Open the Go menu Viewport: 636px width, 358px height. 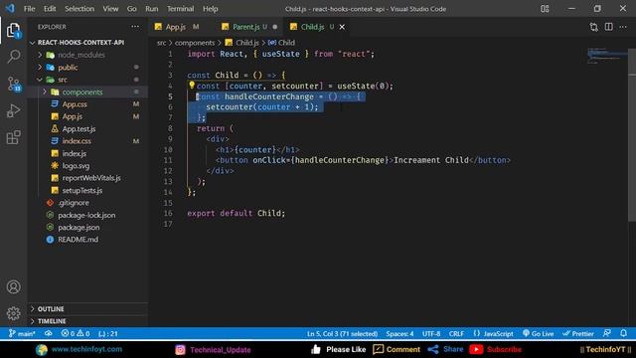pyautogui.click(x=132, y=9)
